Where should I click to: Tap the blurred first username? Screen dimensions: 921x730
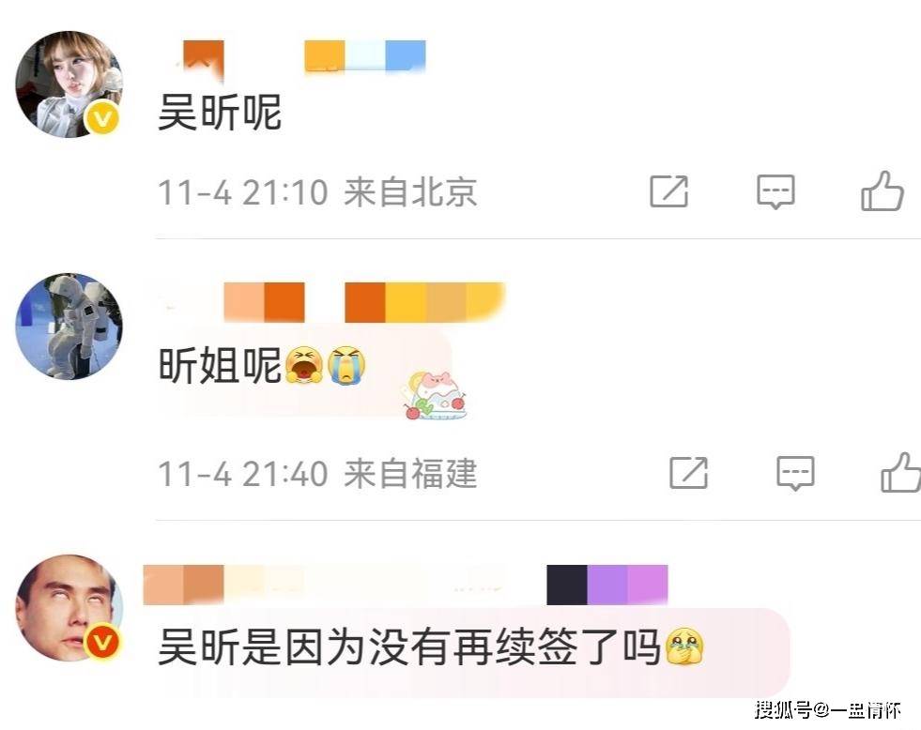point(300,57)
